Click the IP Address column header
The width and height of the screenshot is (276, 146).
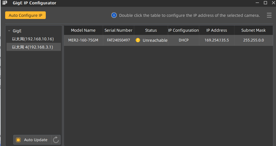(x=217, y=30)
